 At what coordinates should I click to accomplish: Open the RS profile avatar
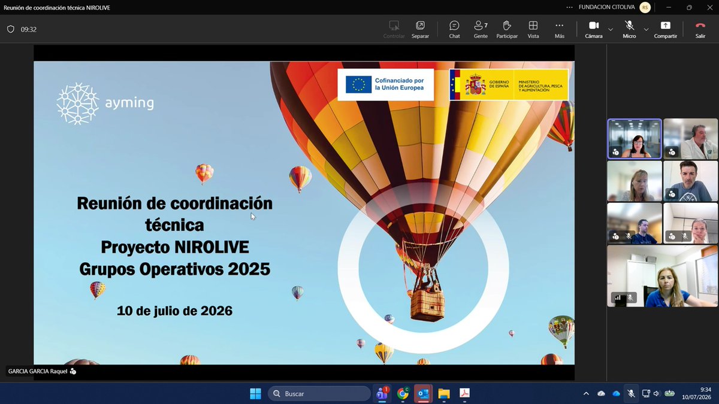click(x=645, y=7)
